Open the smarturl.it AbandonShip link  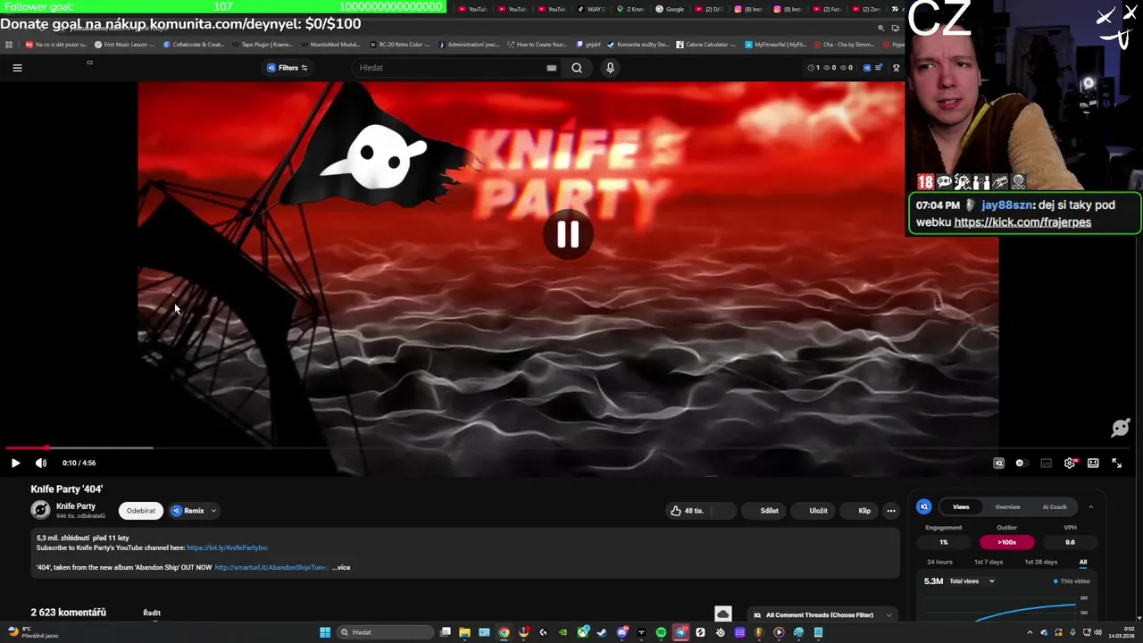(271, 567)
